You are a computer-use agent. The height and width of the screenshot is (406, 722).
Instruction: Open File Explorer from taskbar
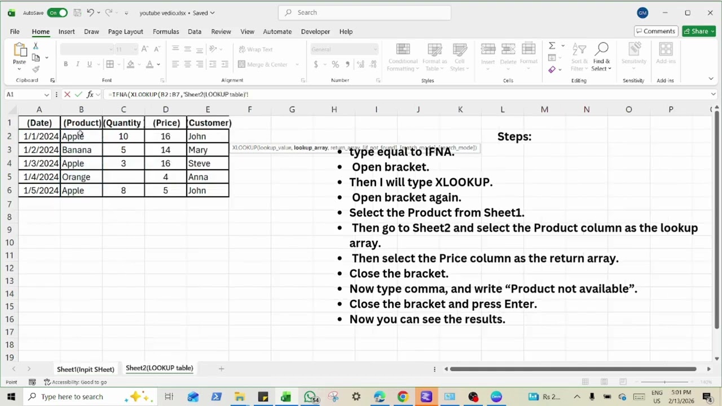pos(240,397)
